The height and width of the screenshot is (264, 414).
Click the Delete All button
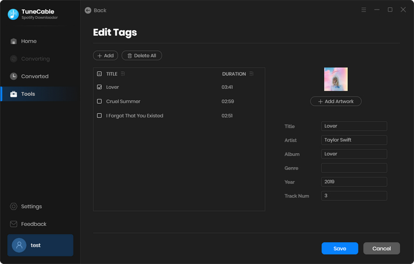pyautogui.click(x=142, y=55)
